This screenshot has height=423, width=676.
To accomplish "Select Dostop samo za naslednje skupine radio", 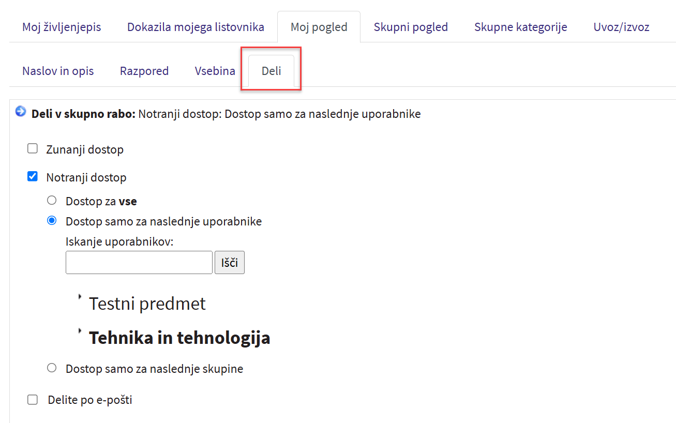I will tap(52, 368).
